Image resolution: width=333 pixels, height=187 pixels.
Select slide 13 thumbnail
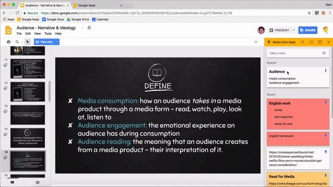pos(28,115)
